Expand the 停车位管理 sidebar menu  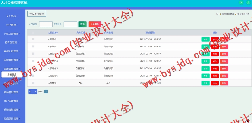coord(12,42)
